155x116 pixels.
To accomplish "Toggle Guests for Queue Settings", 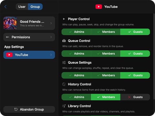I will pyautogui.click(x=135, y=75).
